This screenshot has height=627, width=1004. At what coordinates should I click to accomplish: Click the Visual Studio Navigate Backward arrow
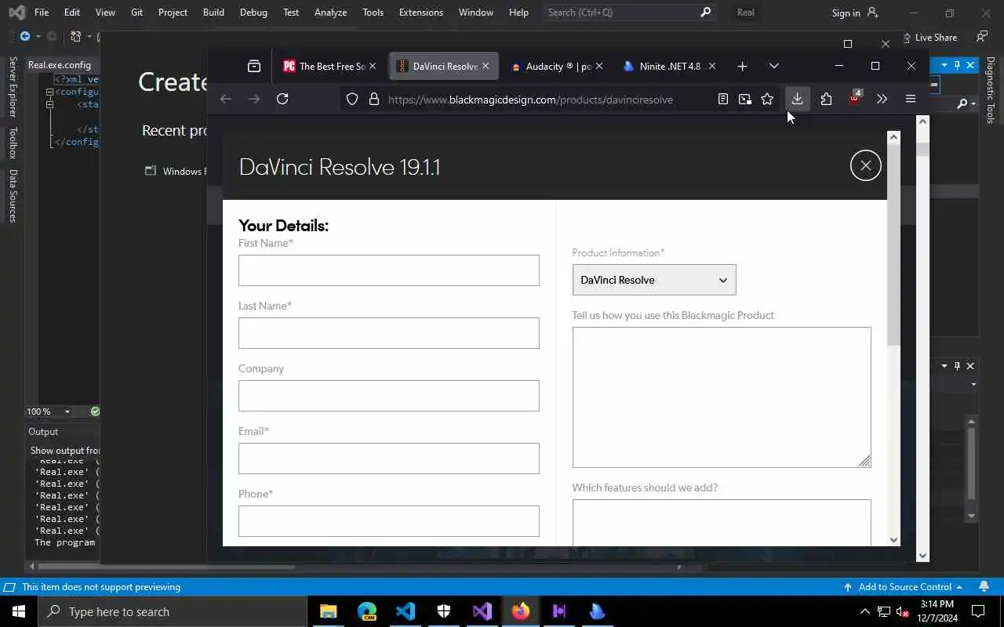25,36
